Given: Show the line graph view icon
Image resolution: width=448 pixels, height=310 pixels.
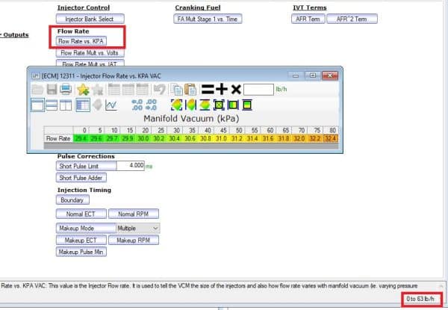Looking at the screenshot, I should point(111,105).
